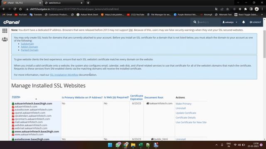Click the cPanel search input field
Image resolution: width=266 pixels, height=149 pixels.
208,22
